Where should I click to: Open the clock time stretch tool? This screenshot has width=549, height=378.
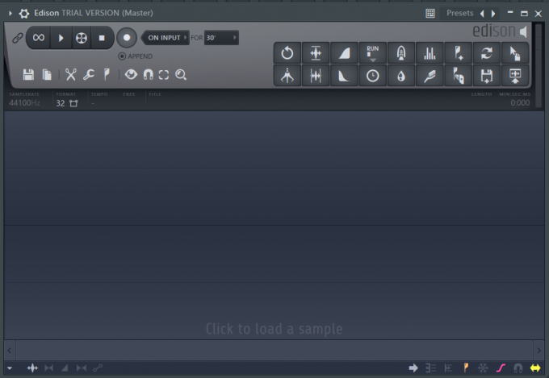(x=372, y=76)
